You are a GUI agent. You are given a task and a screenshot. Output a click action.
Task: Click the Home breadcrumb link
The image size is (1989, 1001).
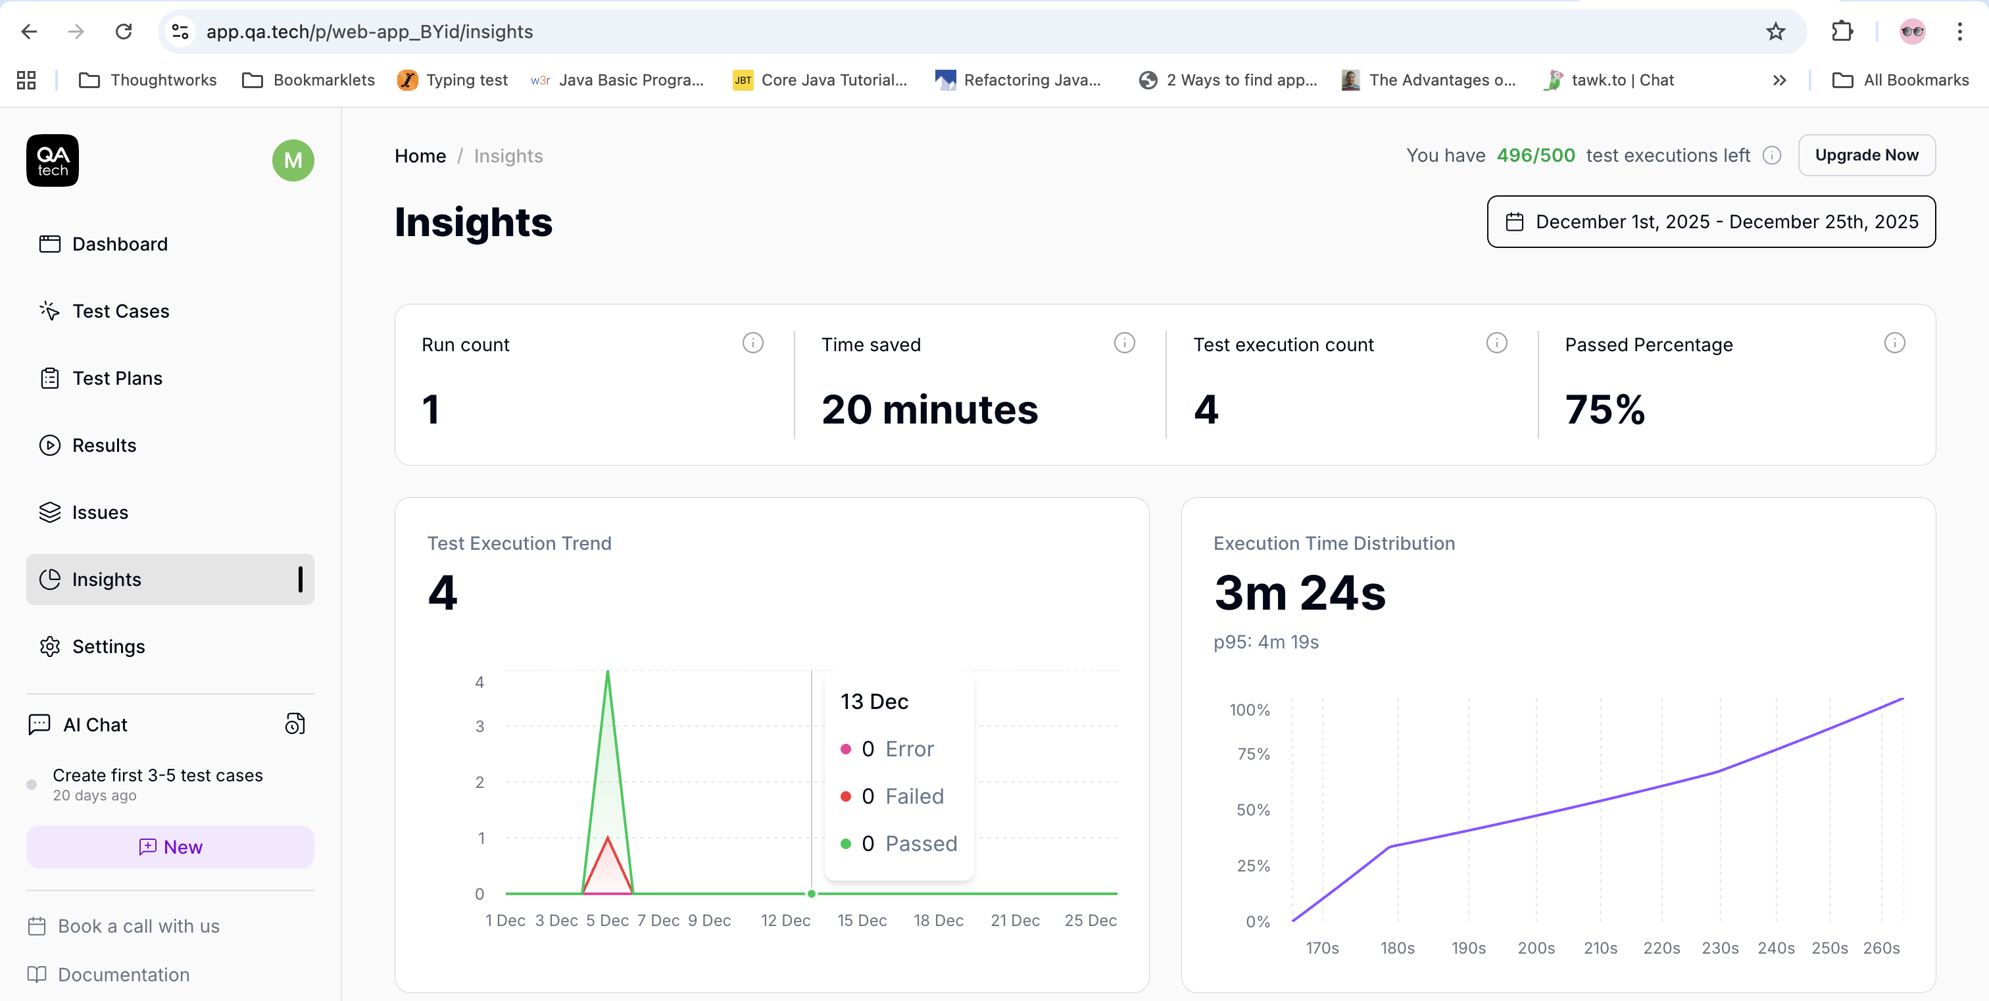click(x=420, y=156)
